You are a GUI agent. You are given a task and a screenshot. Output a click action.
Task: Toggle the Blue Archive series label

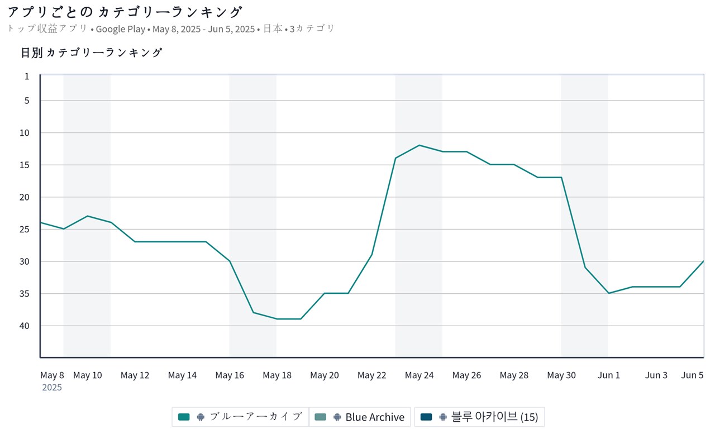click(x=375, y=417)
